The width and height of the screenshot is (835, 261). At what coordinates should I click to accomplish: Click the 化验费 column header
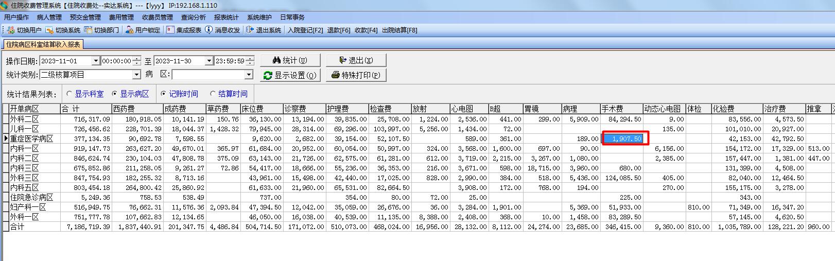737,109
